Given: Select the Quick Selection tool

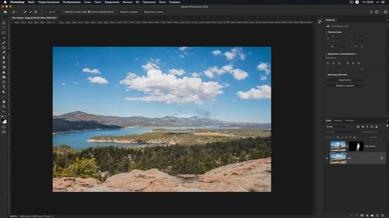Looking at the screenshot, I should pos(4,38).
